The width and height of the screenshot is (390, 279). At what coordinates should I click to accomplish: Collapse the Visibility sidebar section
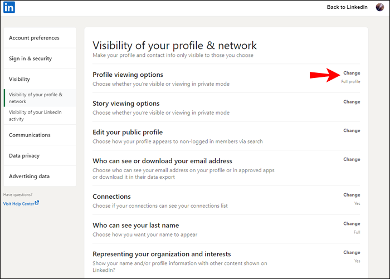point(19,79)
